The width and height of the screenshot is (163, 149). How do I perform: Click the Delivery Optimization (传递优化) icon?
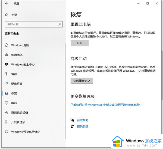pos(7,55)
